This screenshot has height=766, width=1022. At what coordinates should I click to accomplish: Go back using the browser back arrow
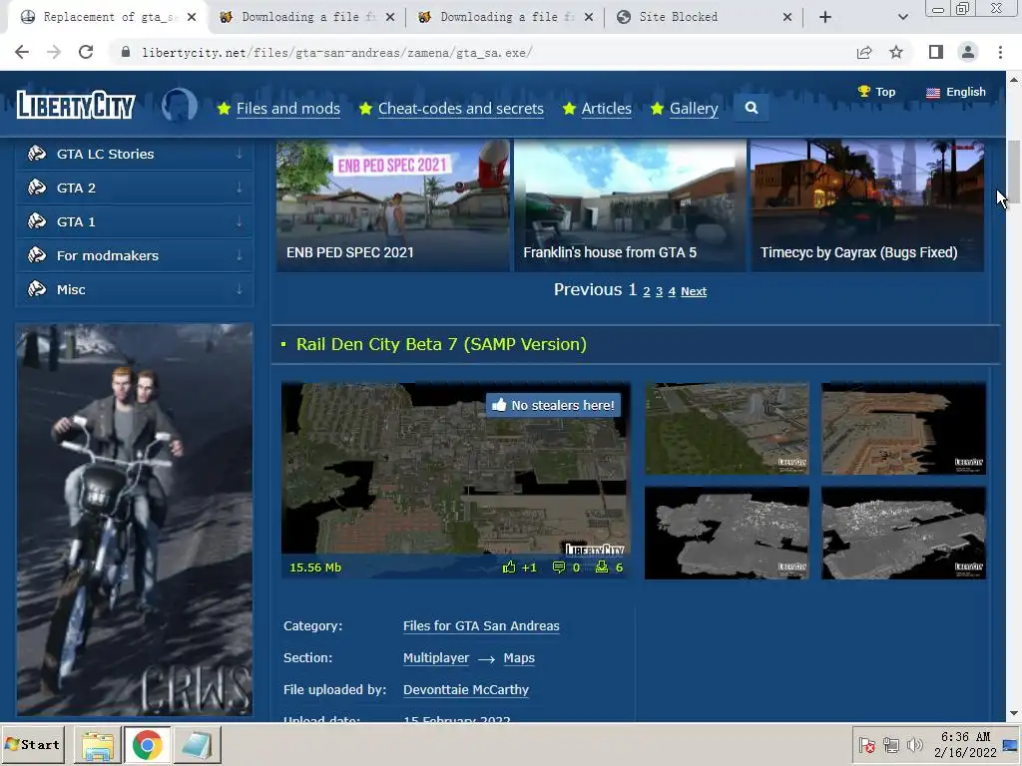[22, 52]
